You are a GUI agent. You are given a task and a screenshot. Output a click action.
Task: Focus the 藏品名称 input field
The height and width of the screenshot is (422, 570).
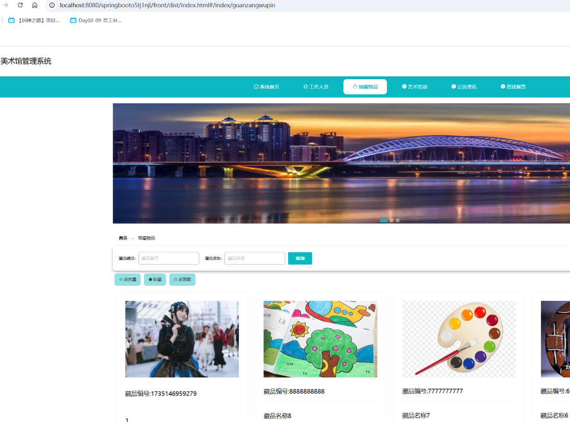255,258
